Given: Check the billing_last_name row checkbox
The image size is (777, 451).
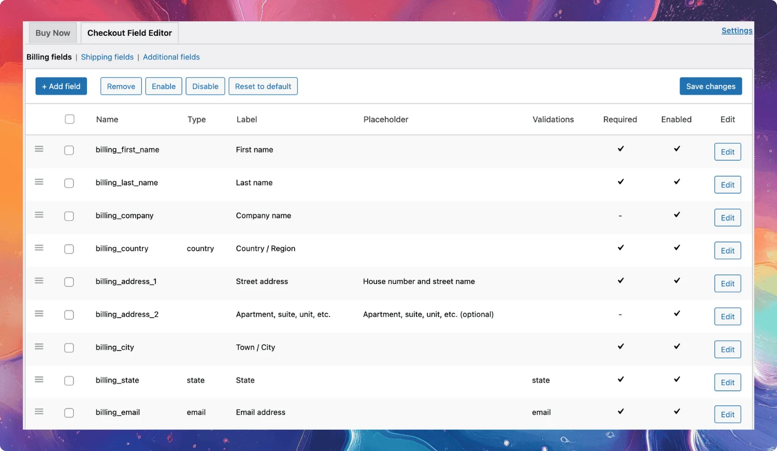Looking at the screenshot, I should (x=69, y=183).
